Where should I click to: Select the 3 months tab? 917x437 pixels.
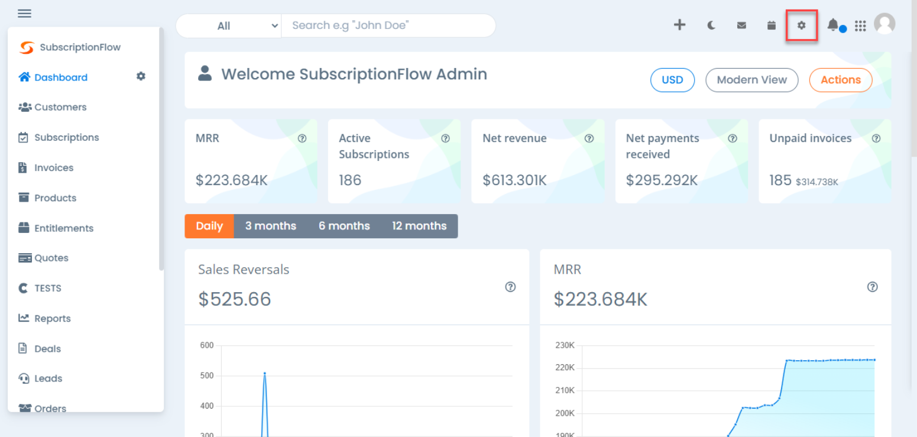click(x=271, y=226)
